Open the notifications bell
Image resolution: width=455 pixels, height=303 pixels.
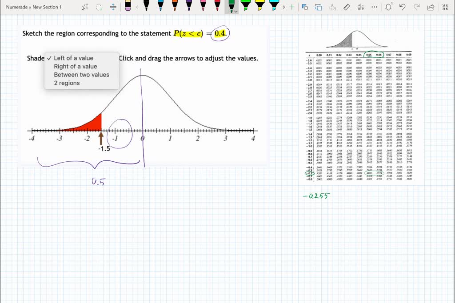coord(388,7)
